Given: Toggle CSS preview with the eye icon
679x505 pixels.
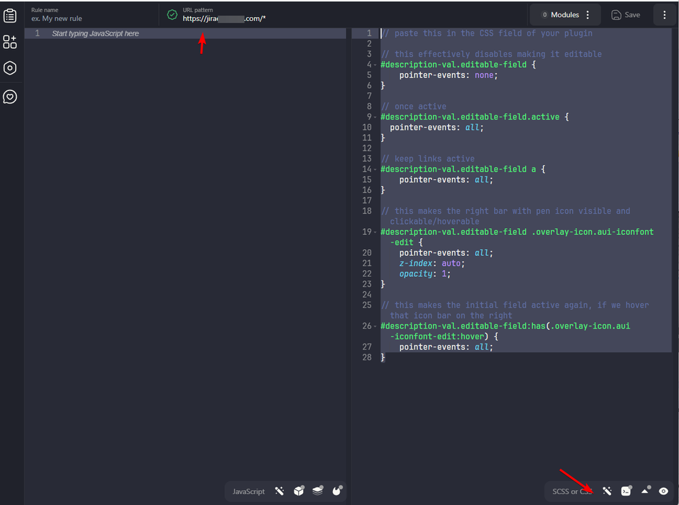Looking at the screenshot, I should 663,491.
